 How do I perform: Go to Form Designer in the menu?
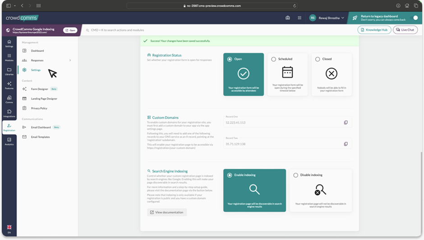click(39, 89)
